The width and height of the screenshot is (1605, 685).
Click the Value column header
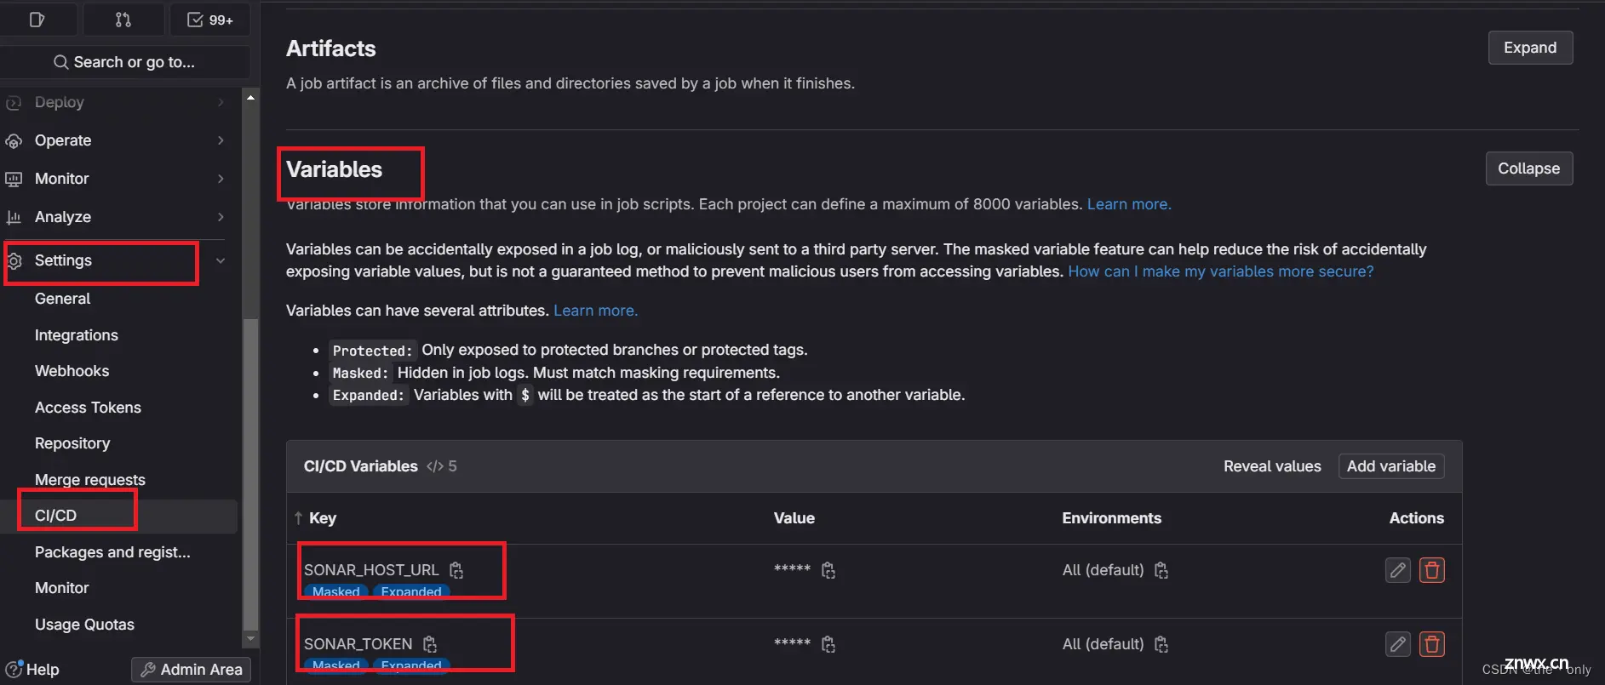(x=794, y=518)
